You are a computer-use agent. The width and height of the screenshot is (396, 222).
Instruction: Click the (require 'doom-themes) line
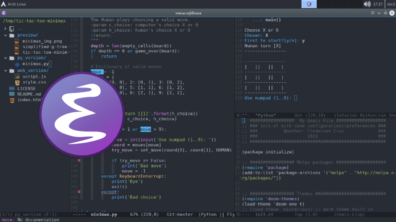[270, 199]
